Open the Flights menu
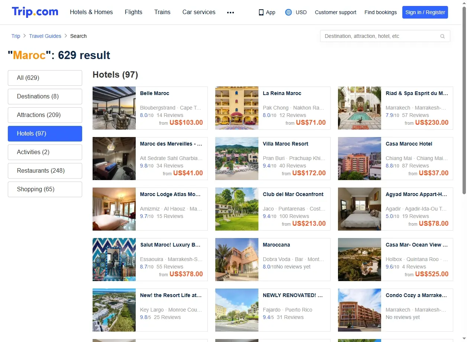Screen dimensions: 467x342 tap(133, 12)
